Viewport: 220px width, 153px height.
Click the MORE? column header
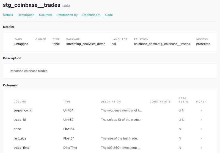tap(201, 101)
